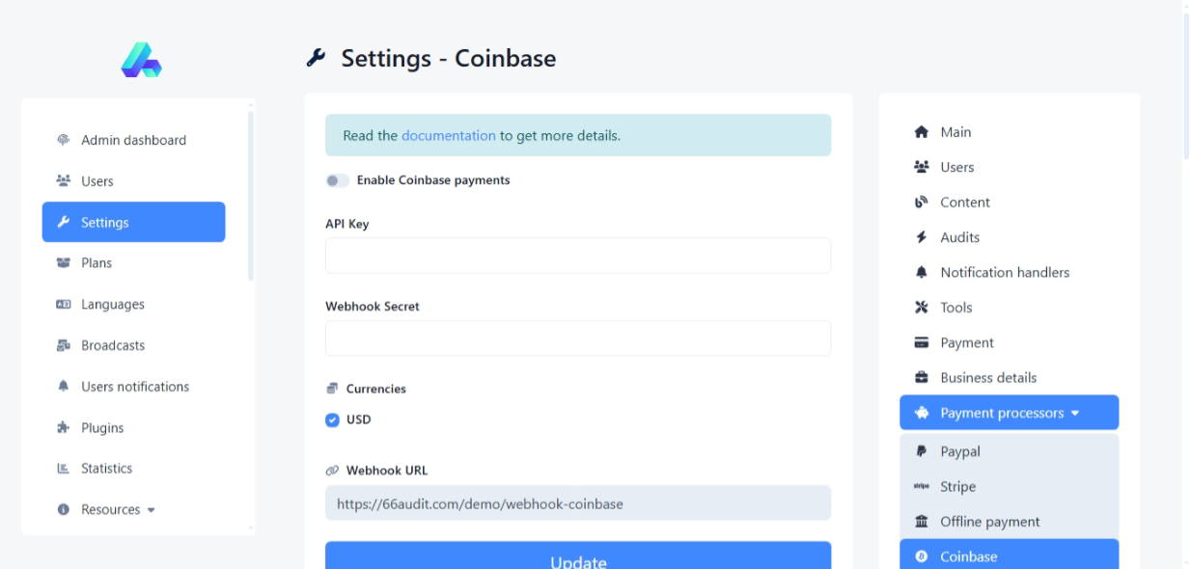Click the Notification handlers bell icon
Screen dimensions: 1191x569
(x=921, y=273)
